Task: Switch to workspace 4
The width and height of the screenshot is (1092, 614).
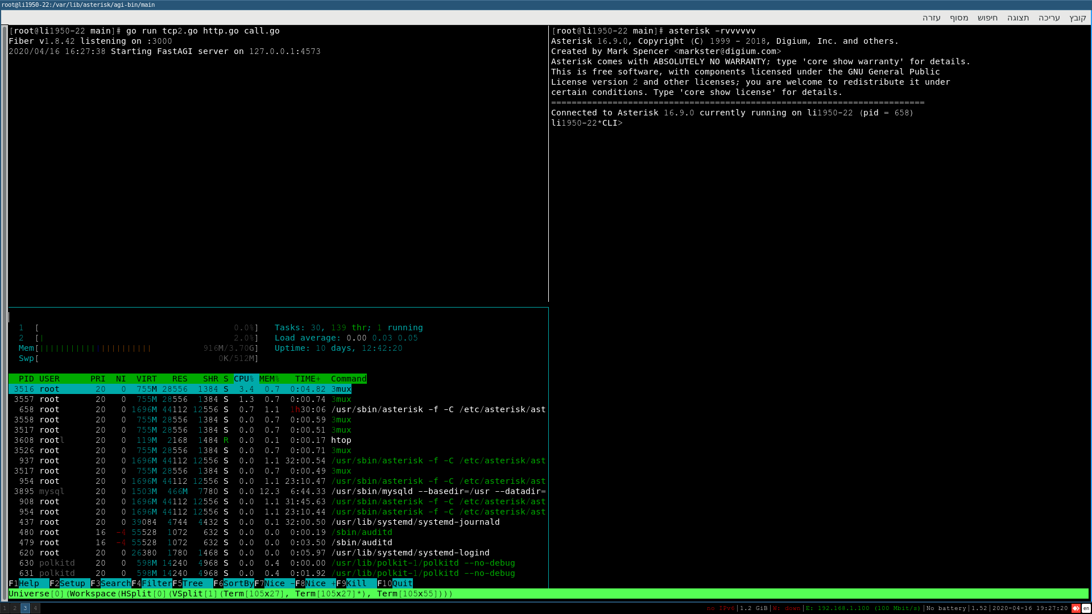Action: coord(35,608)
